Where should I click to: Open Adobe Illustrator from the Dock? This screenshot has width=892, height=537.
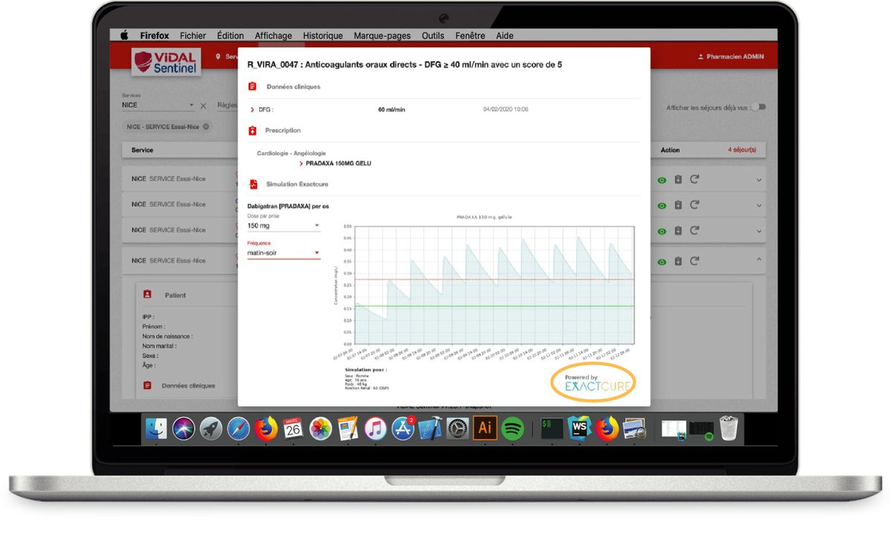point(485,428)
